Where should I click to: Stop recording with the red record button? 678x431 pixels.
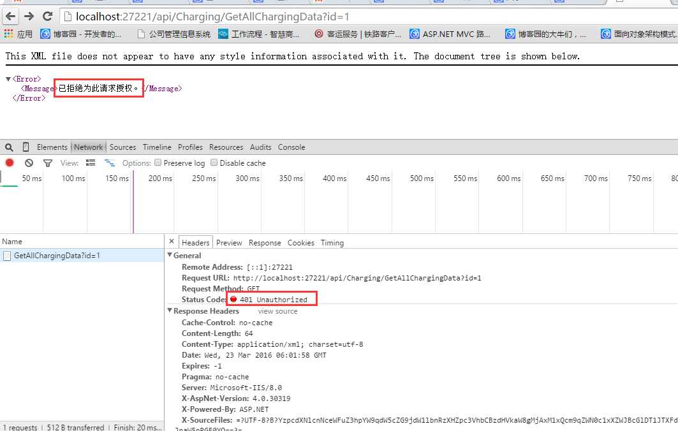(10, 163)
